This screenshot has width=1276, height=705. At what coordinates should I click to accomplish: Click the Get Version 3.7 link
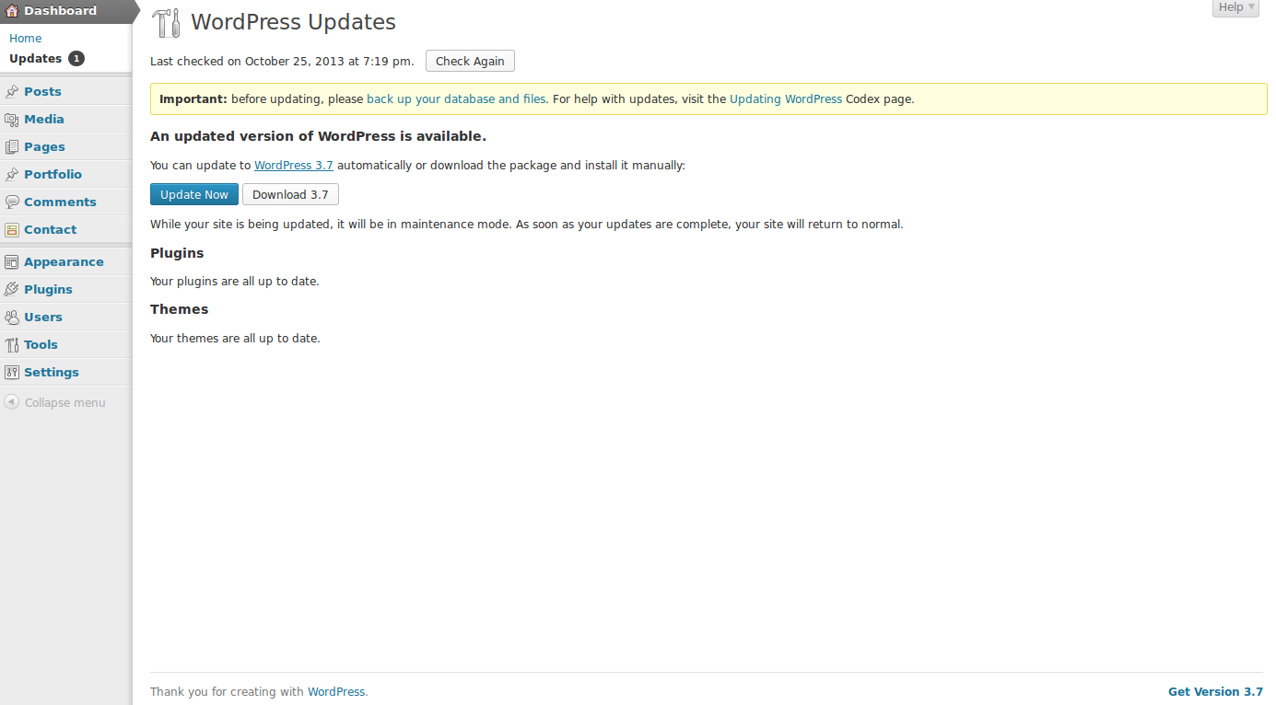[1215, 692]
